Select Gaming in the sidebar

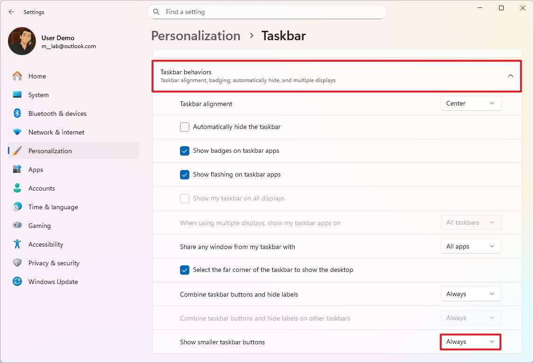(x=39, y=226)
